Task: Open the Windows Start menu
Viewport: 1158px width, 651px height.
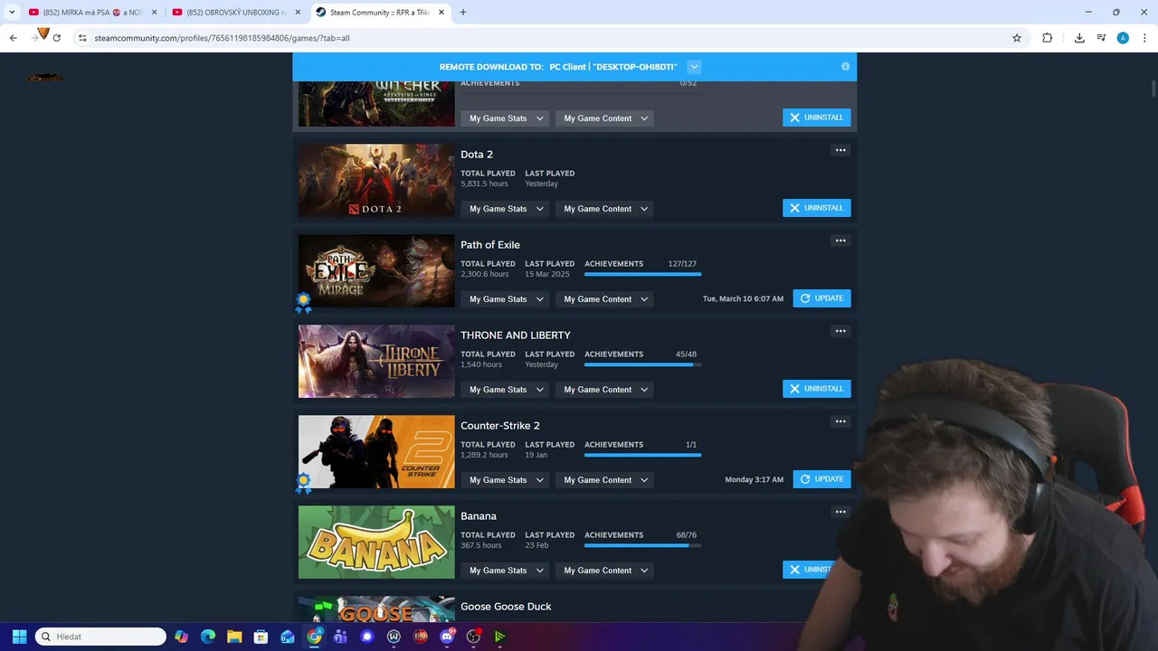Action: pyautogui.click(x=19, y=637)
